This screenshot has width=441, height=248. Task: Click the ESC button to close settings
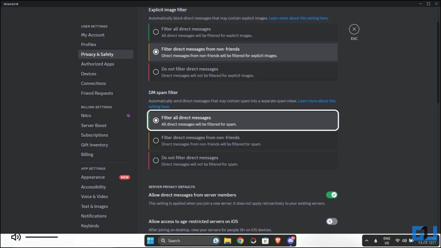click(x=354, y=29)
